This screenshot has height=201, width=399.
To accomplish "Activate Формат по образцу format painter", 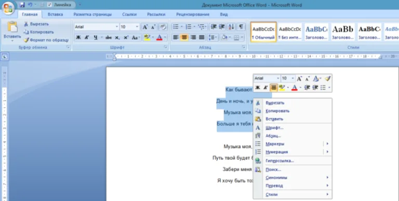I will [46, 40].
